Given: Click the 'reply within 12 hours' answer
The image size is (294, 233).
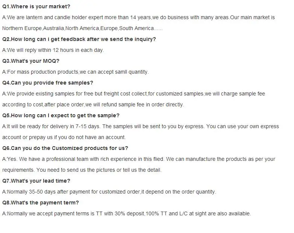Looking at the screenshot, I should point(53,50).
